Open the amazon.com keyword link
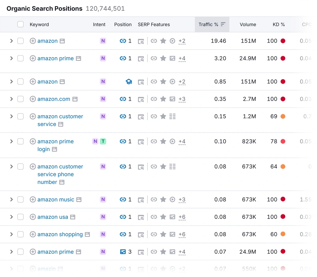The height and width of the screenshot is (277, 317). [x=54, y=99]
